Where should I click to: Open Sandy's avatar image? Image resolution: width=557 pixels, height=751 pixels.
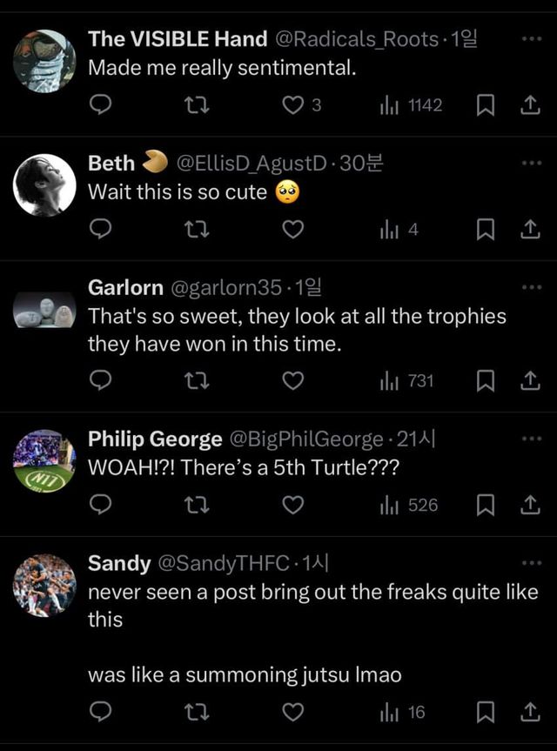coord(44,585)
